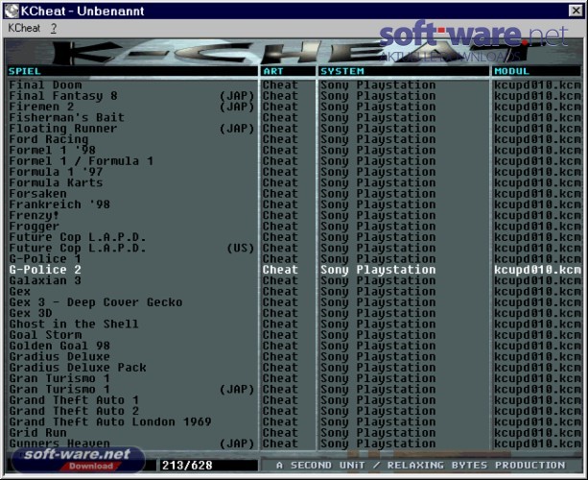Click the 213/628 entry counter field

tap(208, 466)
